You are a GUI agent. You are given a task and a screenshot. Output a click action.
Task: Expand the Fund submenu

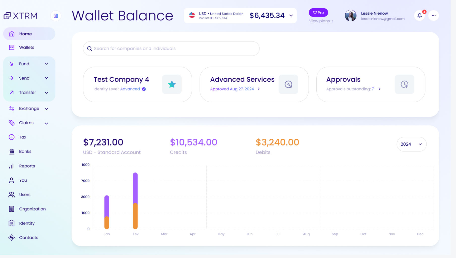[46, 64]
